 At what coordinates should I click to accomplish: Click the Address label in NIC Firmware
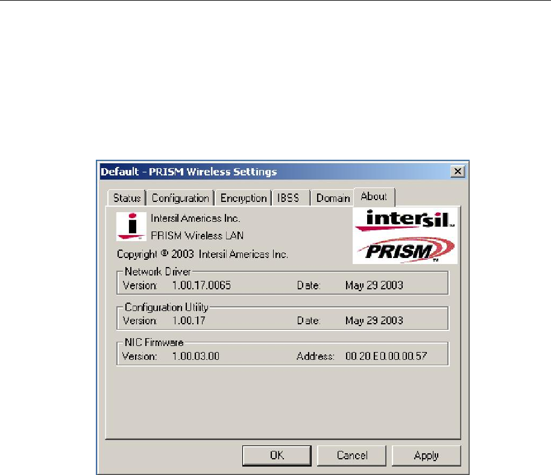315,356
